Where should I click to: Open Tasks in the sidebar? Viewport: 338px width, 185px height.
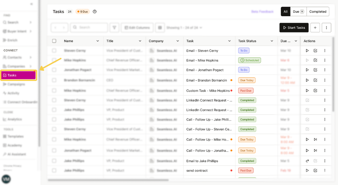[x=19, y=75]
